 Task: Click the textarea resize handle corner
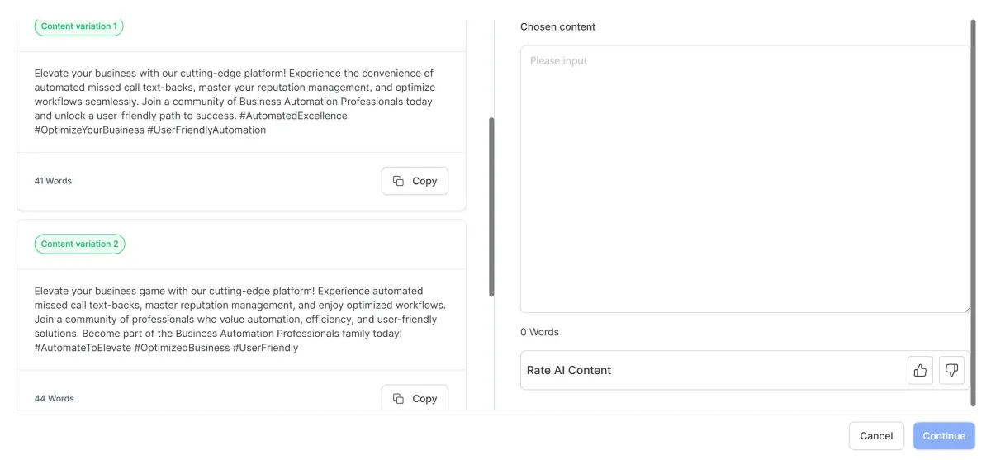965,308
